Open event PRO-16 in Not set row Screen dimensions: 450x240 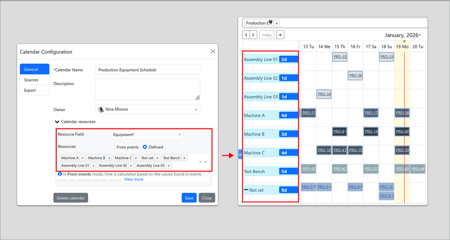point(386,187)
